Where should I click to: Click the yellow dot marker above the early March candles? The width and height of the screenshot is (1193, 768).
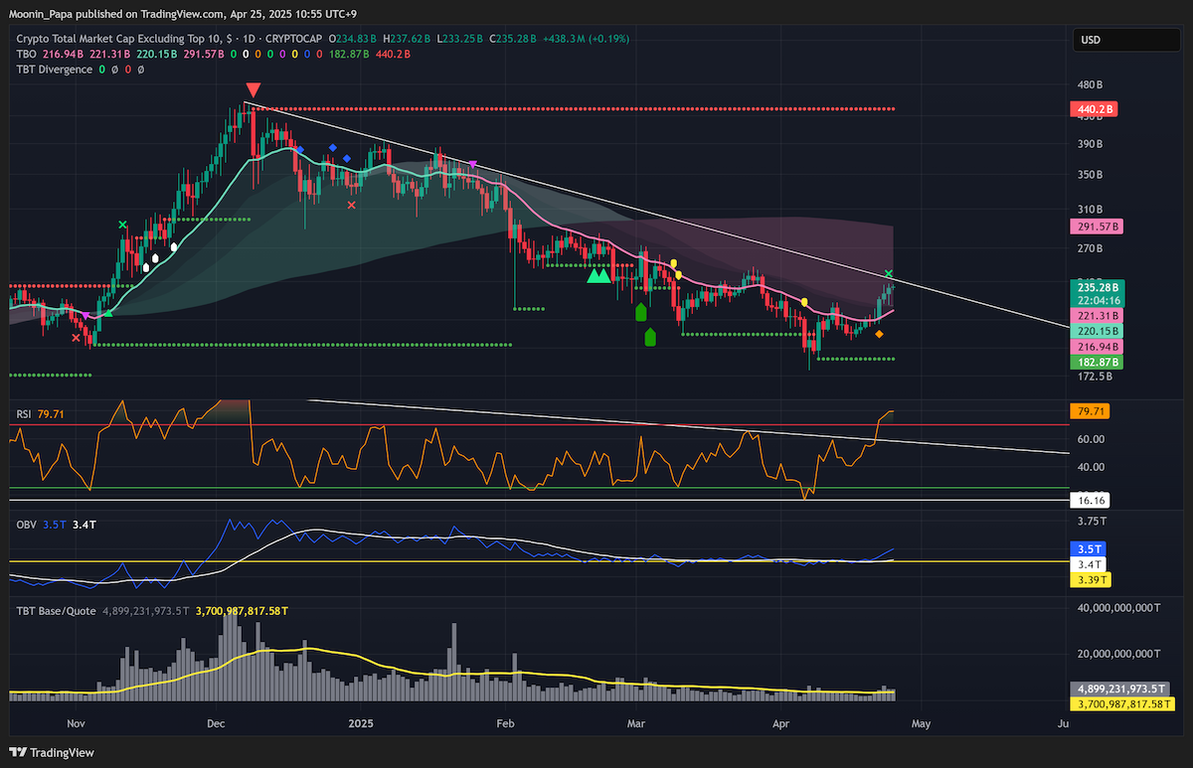[673, 263]
